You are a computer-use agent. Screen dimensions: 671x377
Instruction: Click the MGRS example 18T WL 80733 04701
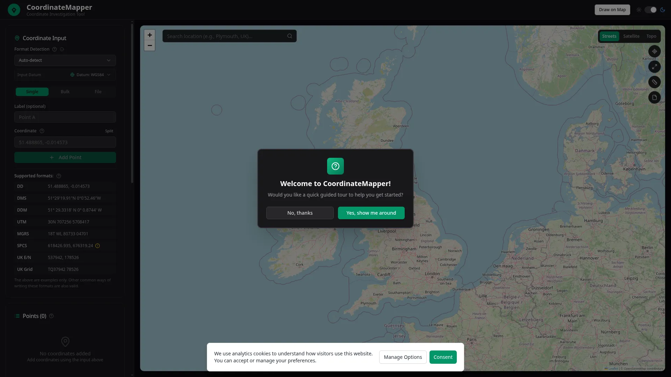point(68,234)
